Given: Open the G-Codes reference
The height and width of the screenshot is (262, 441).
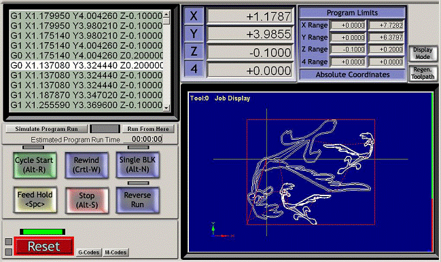Looking at the screenshot, I should [x=88, y=252].
